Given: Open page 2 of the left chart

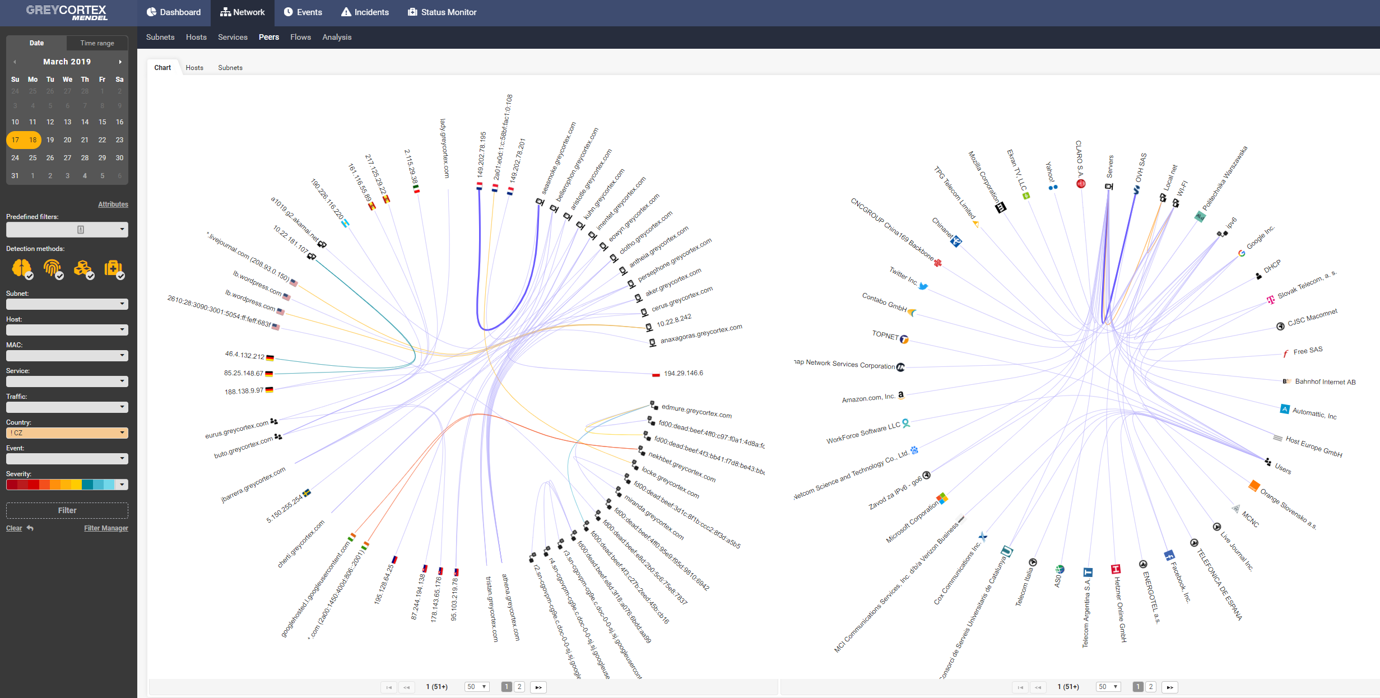Looking at the screenshot, I should click(519, 687).
